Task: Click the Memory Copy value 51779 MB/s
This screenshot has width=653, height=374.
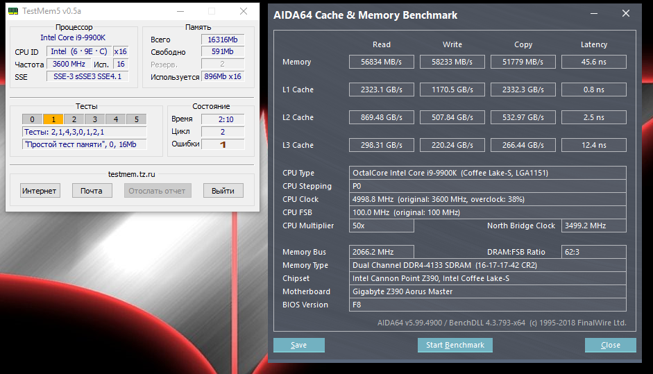Action: (523, 62)
